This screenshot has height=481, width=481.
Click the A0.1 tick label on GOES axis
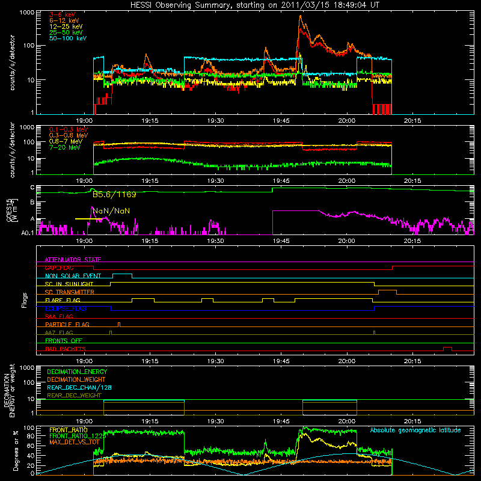27,233
